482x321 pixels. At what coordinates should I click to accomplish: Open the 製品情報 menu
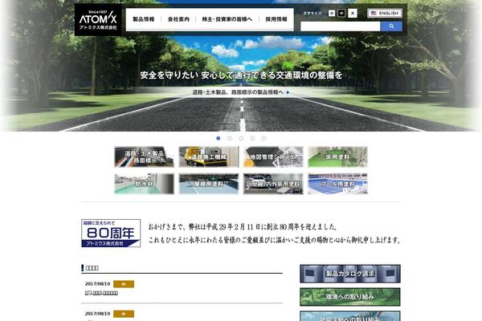click(x=144, y=19)
